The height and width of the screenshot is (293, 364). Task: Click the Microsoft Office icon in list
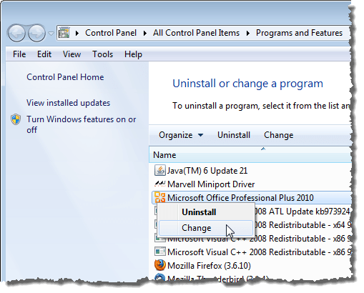pos(160,197)
